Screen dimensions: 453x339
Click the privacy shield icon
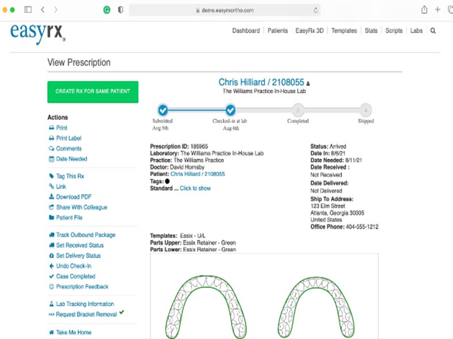(x=121, y=10)
